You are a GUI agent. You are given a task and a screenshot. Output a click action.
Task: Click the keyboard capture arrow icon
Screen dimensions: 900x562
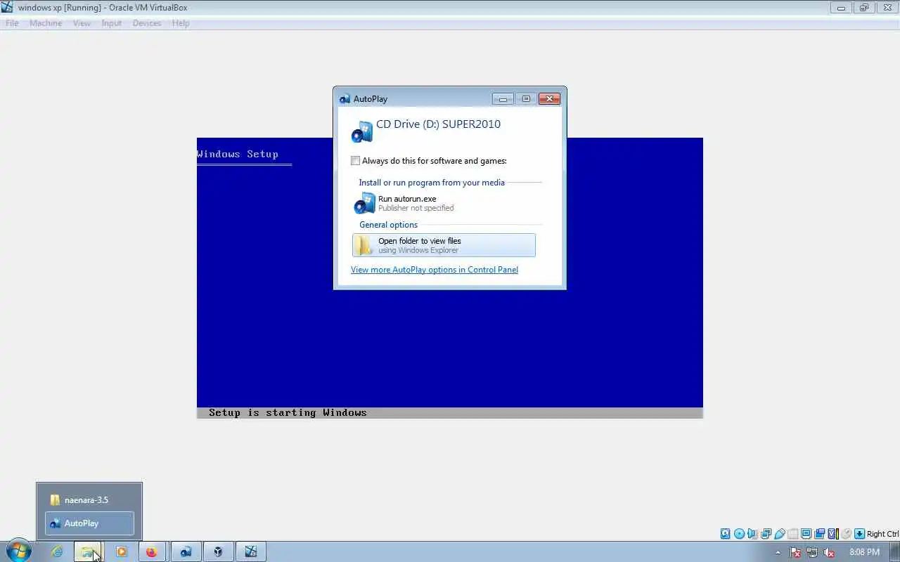(859, 534)
